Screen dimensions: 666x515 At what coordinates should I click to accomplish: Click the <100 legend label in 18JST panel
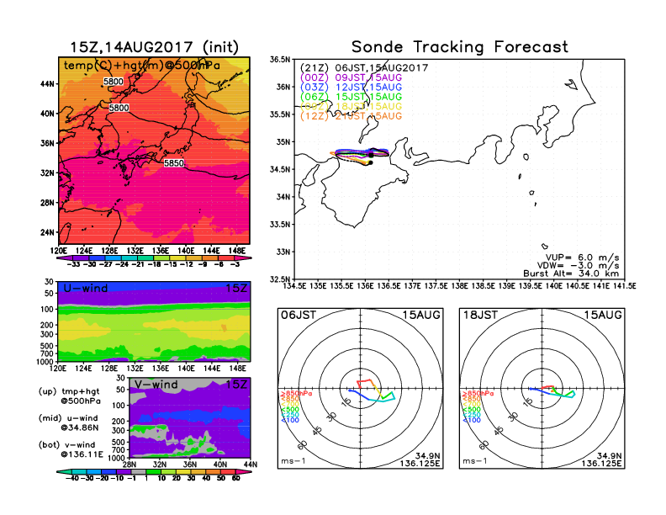tap(472, 418)
